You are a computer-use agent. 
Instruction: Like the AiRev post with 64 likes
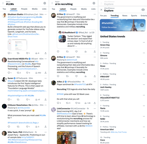(78, 103)
